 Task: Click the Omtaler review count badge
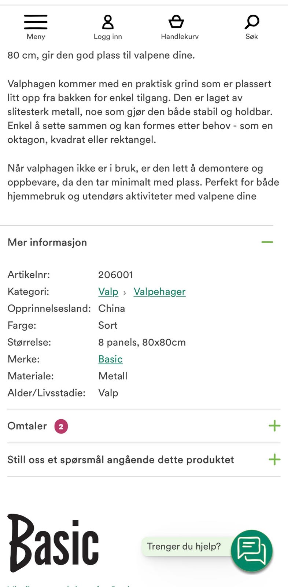pyautogui.click(x=61, y=426)
